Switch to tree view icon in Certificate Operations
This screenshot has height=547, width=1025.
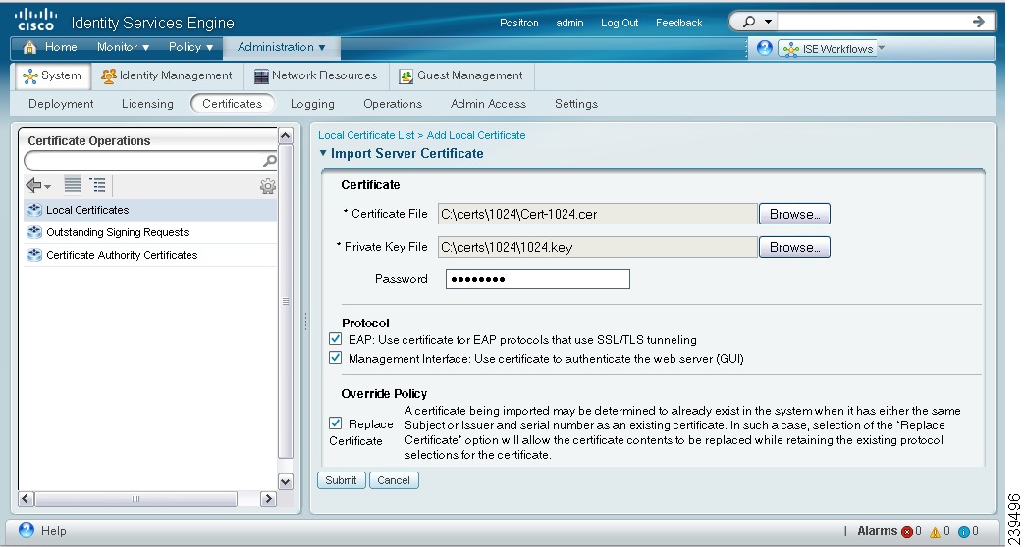point(97,185)
